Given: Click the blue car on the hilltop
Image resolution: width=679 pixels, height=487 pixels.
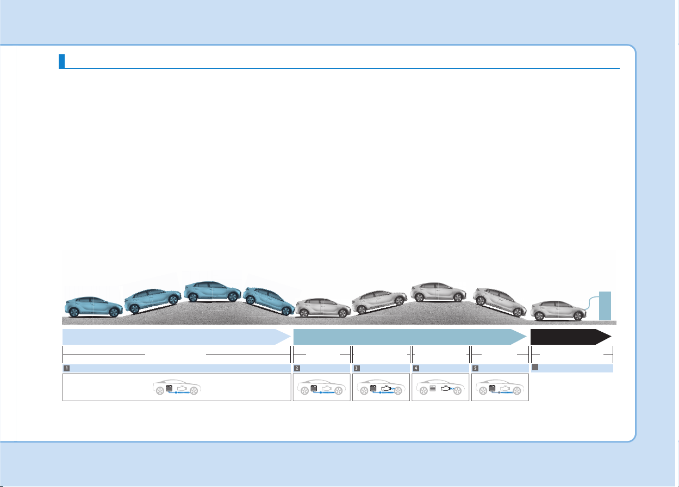Looking at the screenshot, I should point(213,292).
